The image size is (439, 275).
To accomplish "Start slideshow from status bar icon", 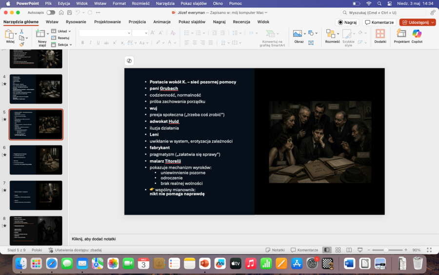I will pos(360,250).
